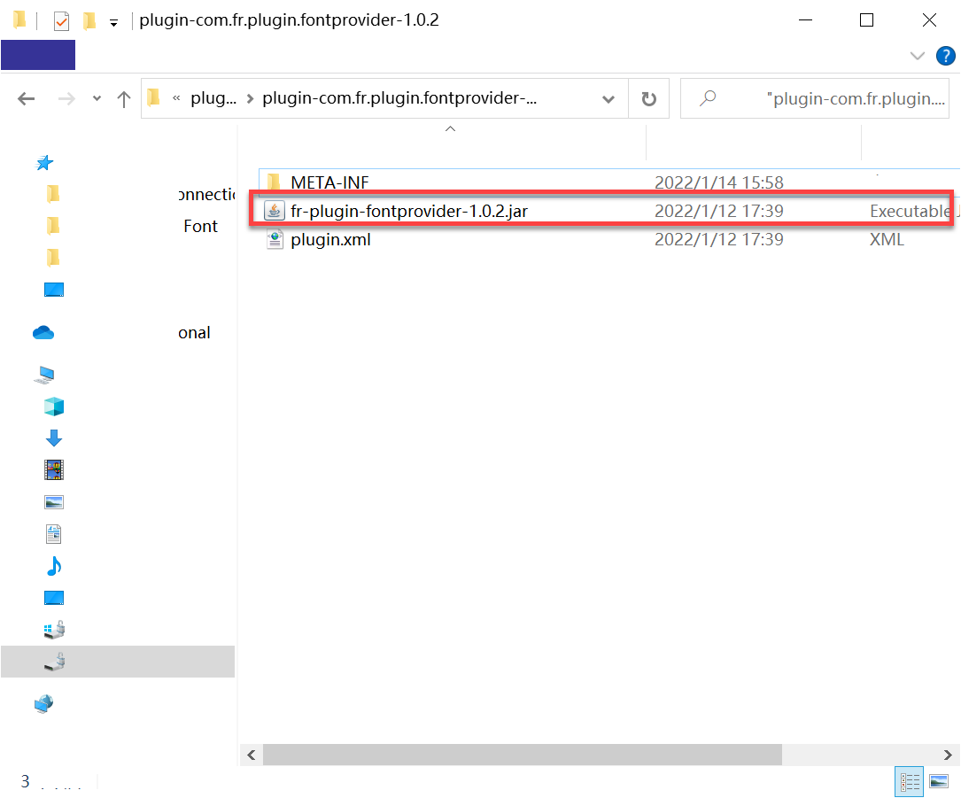Click the jar file's Java icon
This screenshot has width=961, height=798.
pyautogui.click(x=274, y=211)
